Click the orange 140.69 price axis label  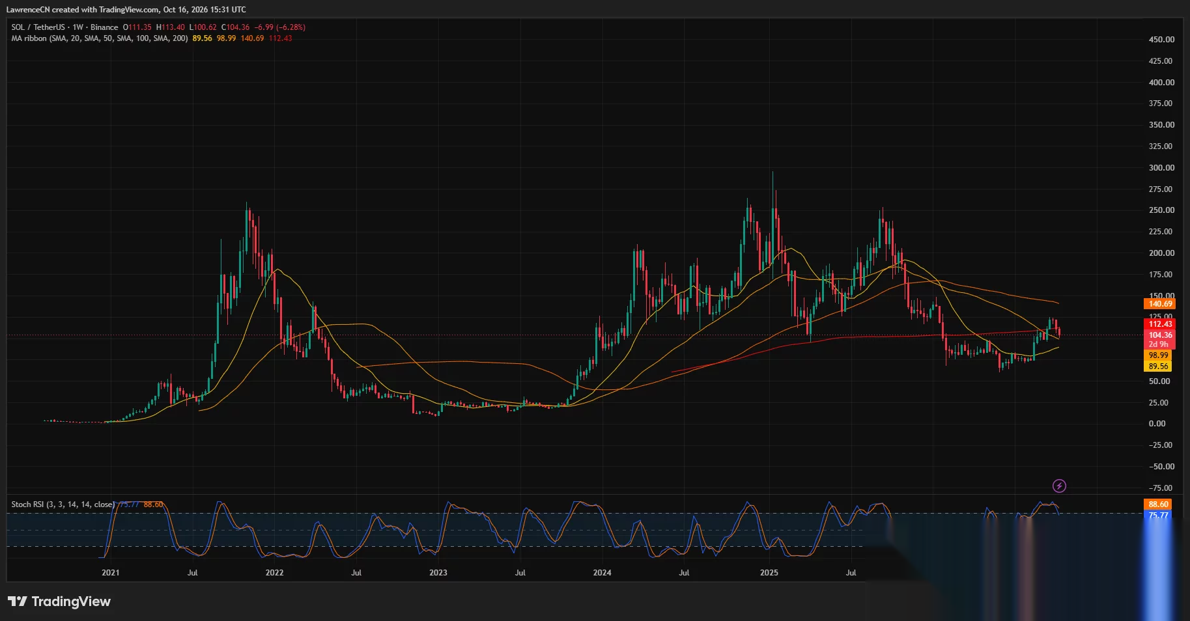point(1160,304)
